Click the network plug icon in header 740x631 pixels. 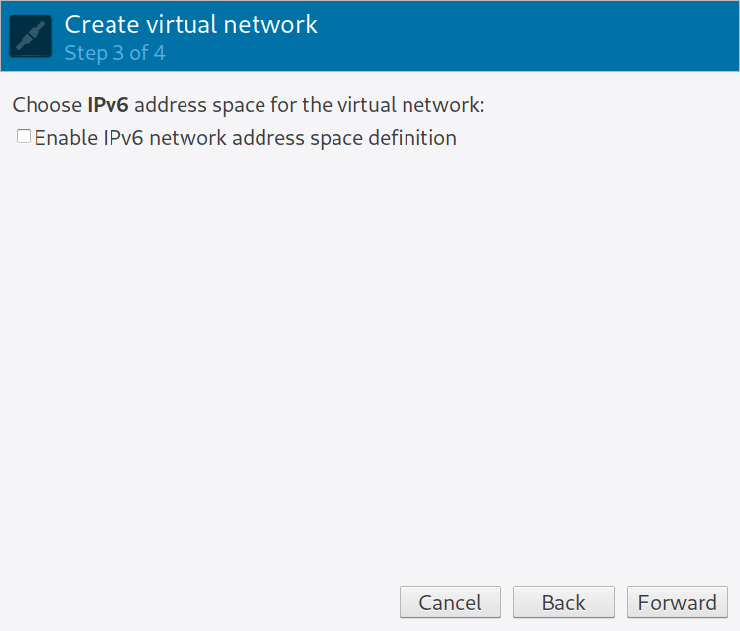pyautogui.click(x=31, y=37)
